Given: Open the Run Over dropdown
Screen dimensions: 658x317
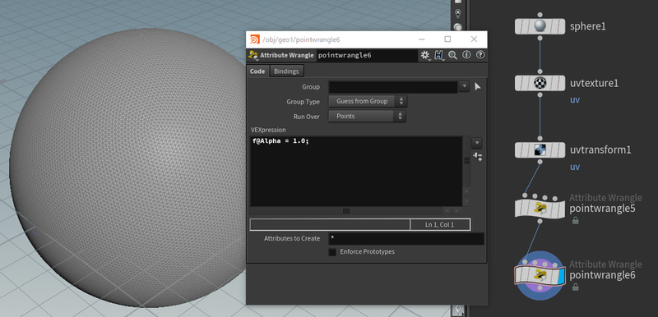Looking at the screenshot, I should pos(367,116).
